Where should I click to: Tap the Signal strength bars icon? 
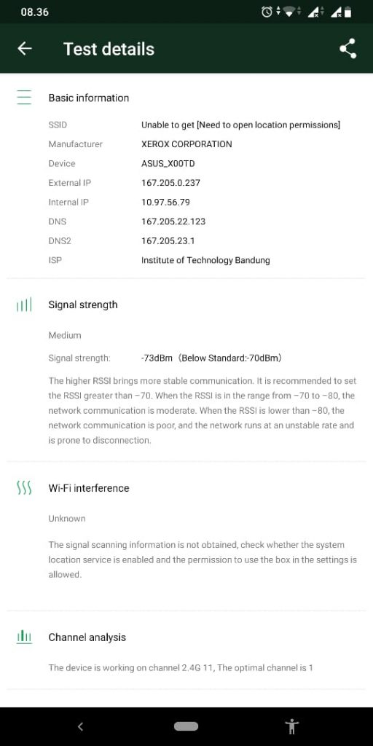coord(24,305)
